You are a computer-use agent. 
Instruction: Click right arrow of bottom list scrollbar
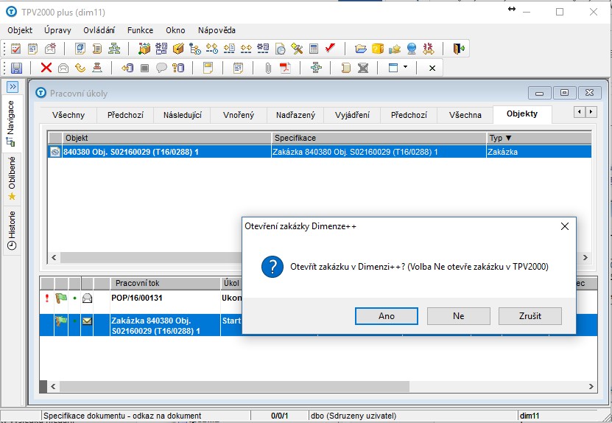click(x=591, y=386)
